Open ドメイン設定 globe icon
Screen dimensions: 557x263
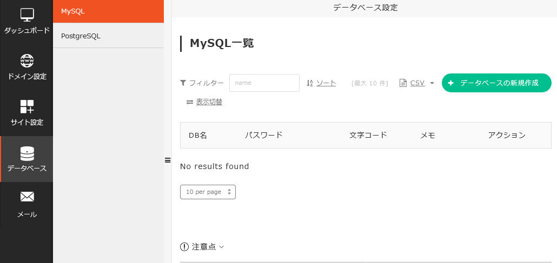click(x=27, y=60)
